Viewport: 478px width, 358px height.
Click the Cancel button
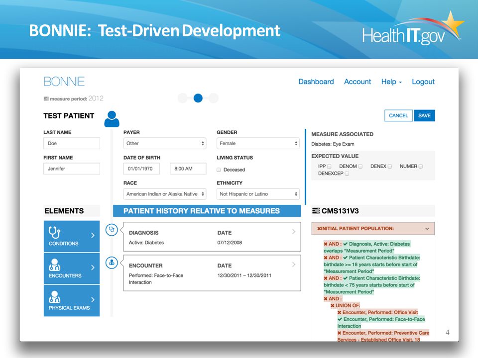(x=398, y=116)
